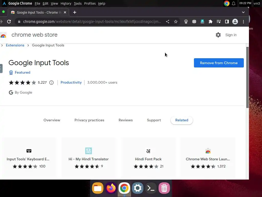Click the Chrome Web Store rainbow logo
This screenshot has height=197, width=262.
coord(3,36)
